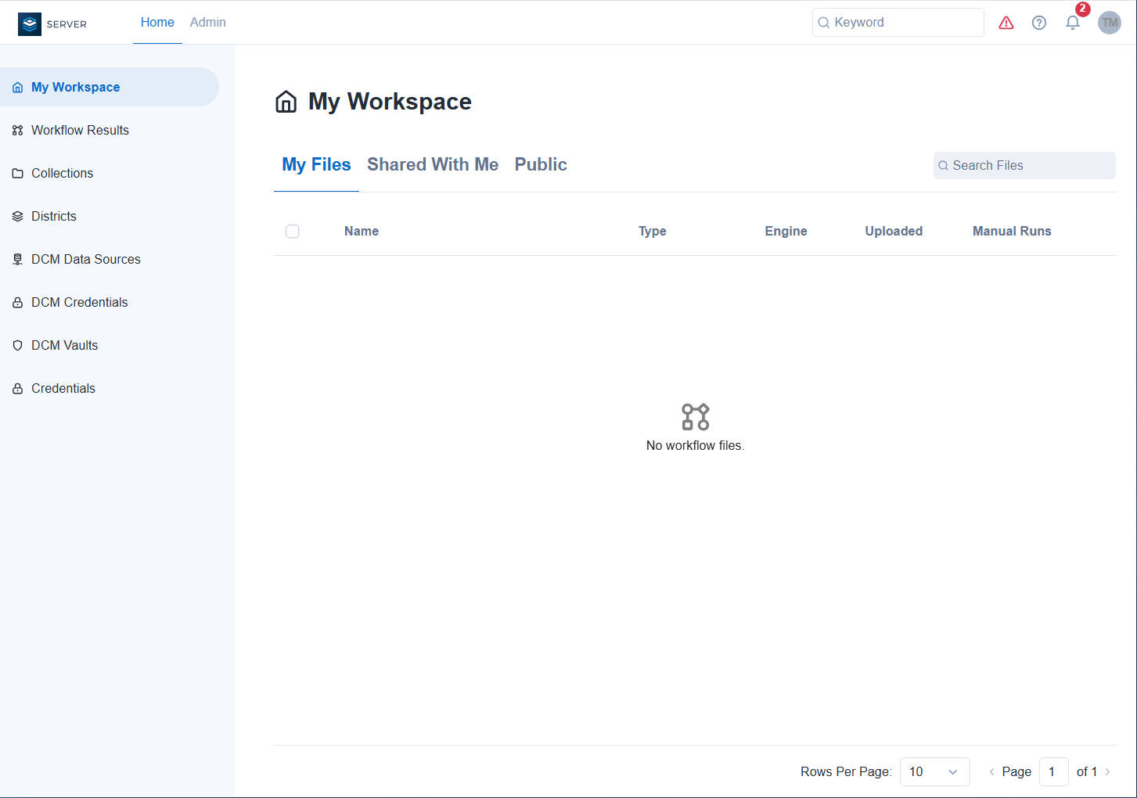
Task: Focus the Search Files field
Action: pyautogui.click(x=1024, y=166)
